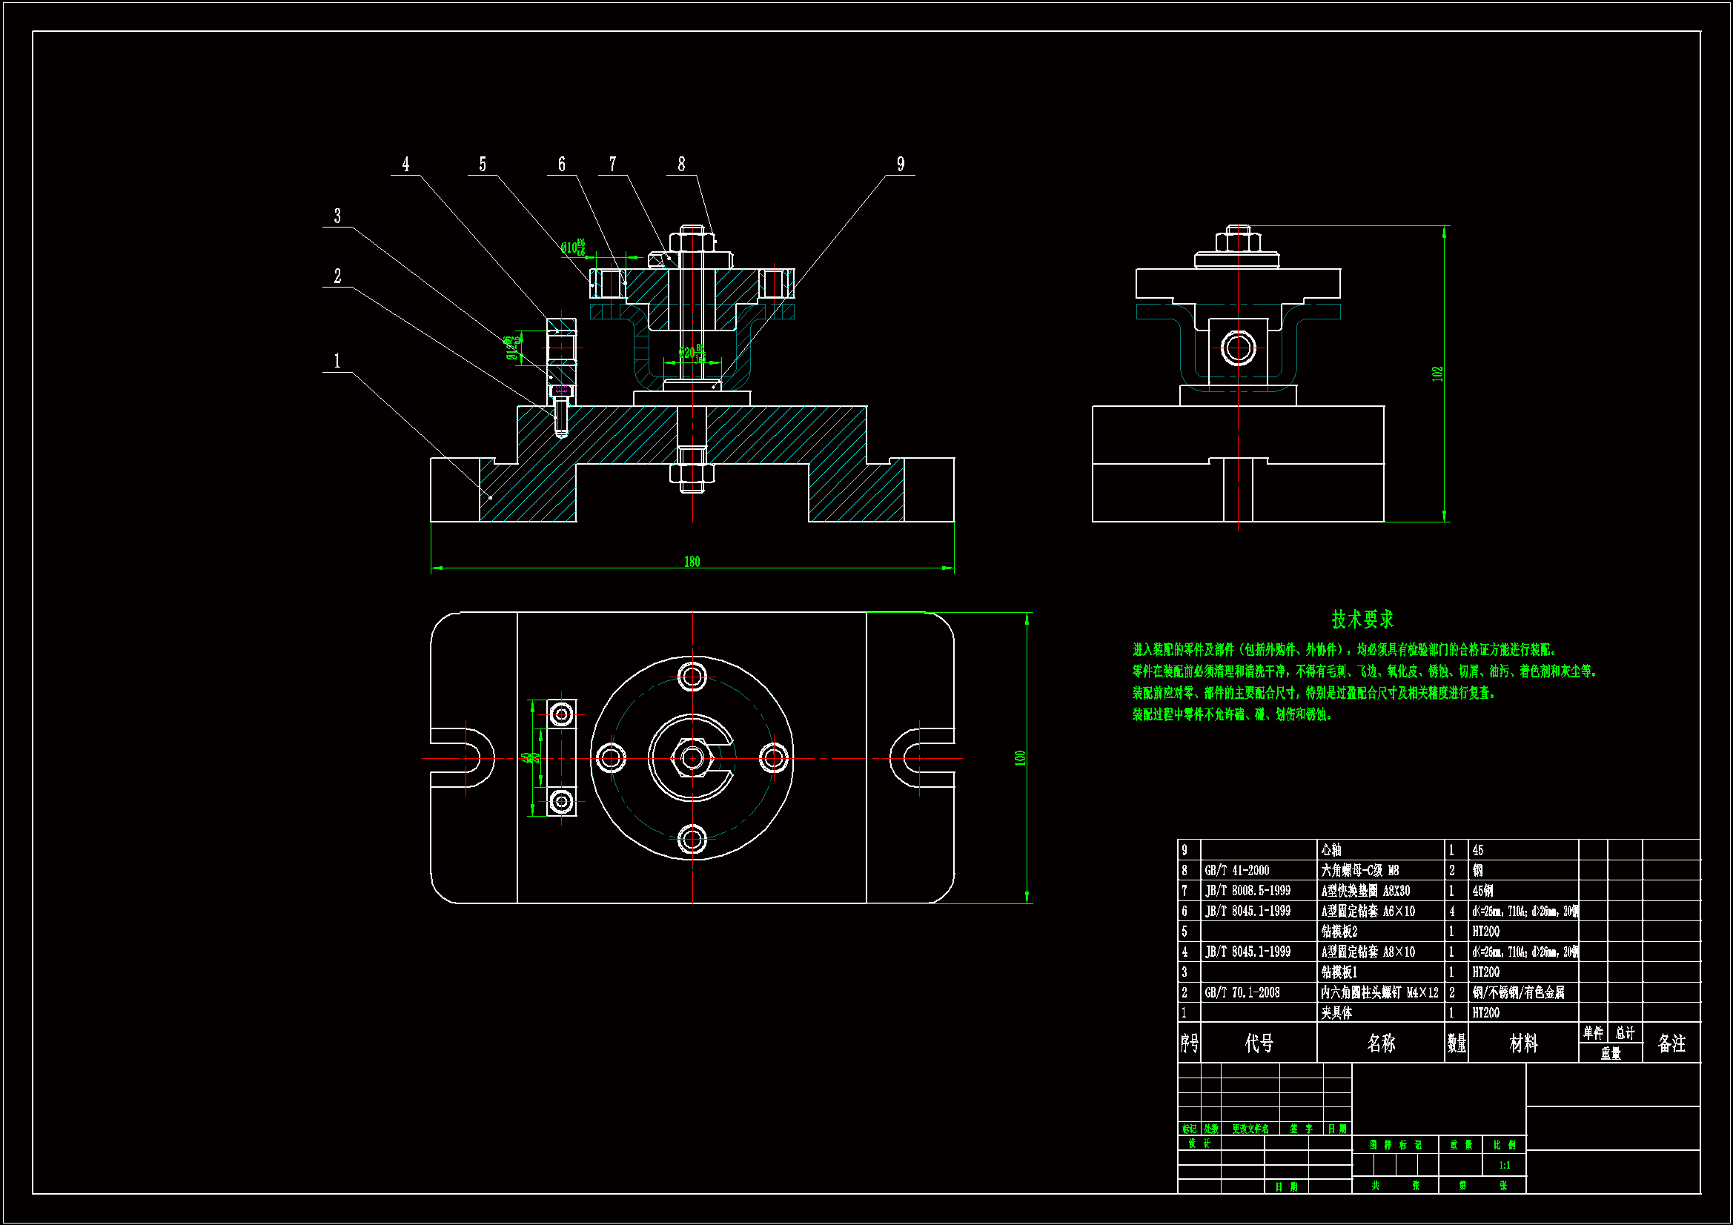Click the 材料 column header
This screenshot has width=1733, height=1225.
tap(1522, 1043)
